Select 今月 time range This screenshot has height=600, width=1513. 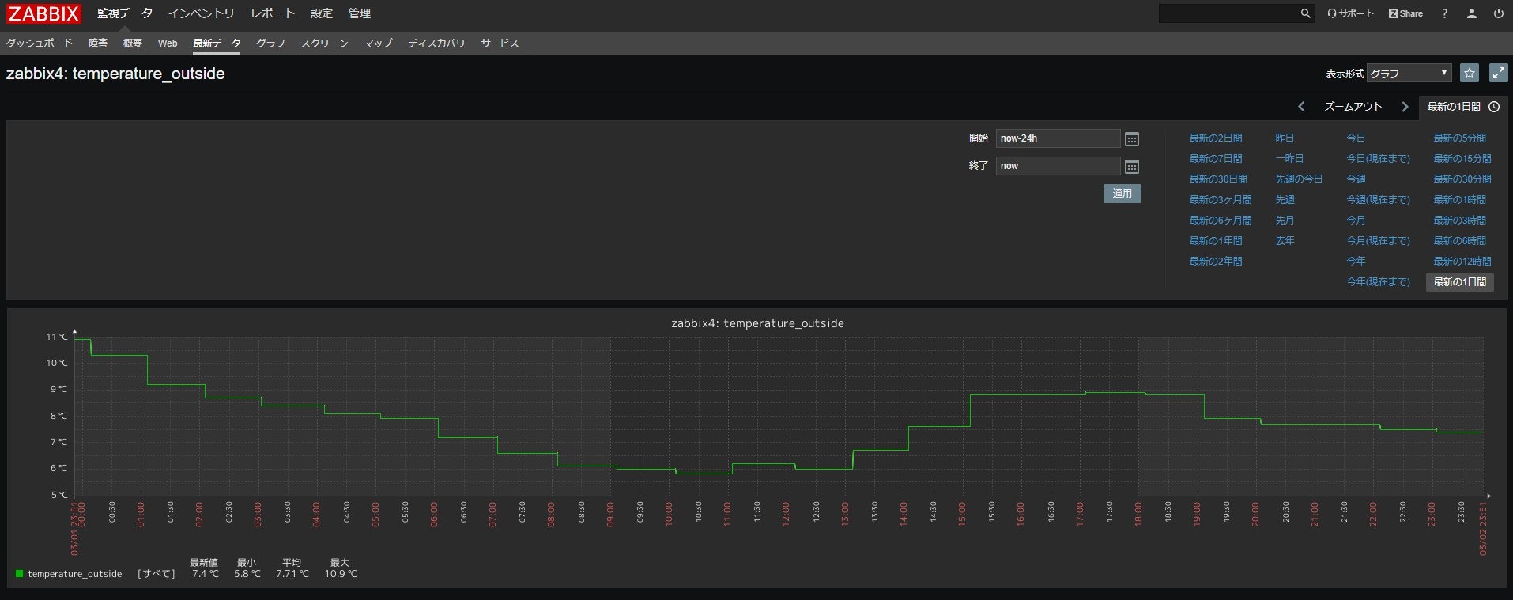pyautogui.click(x=1356, y=221)
